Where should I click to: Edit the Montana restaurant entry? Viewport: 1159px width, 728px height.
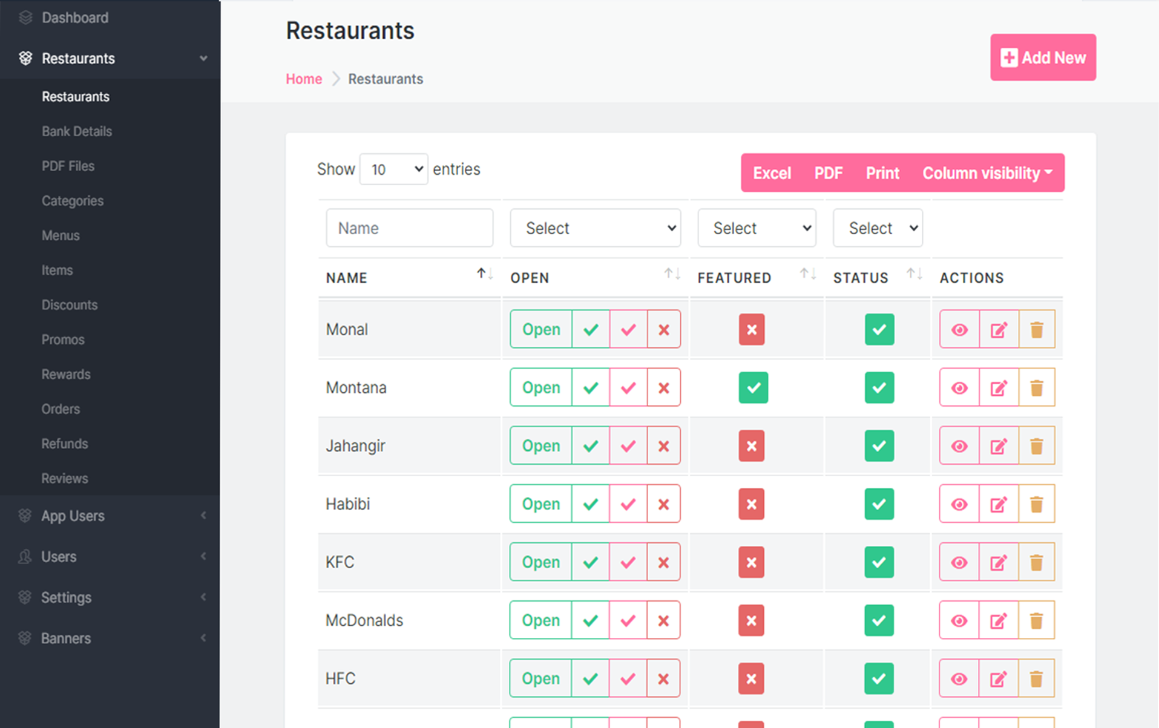pos(999,387)
